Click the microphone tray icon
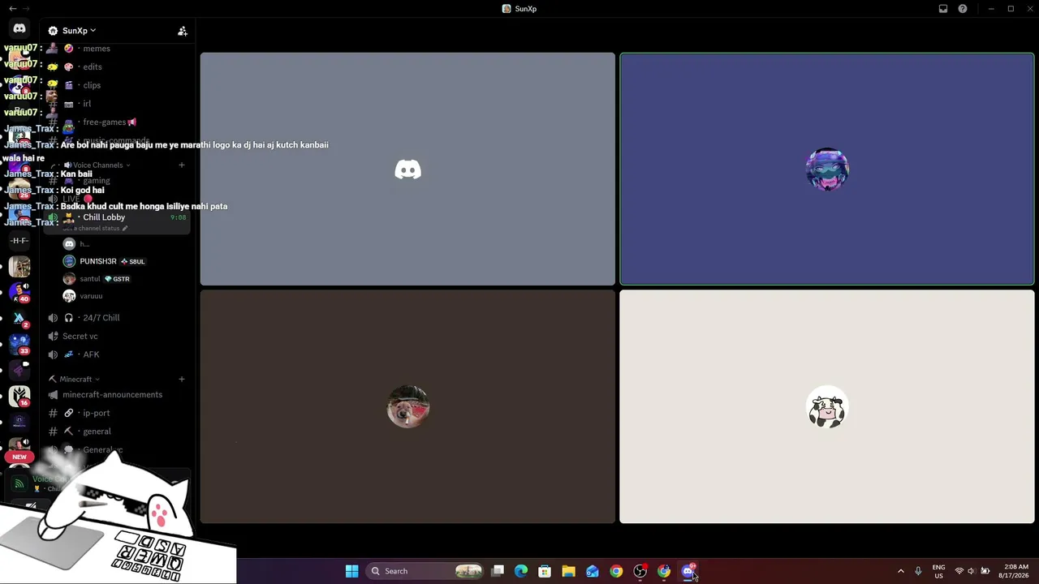Viewport: 1039px width, 584px height. (918, 571)
